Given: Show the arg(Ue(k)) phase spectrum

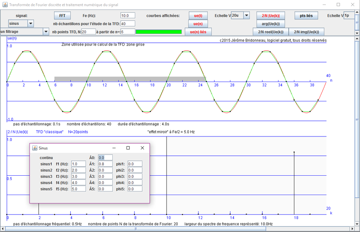Looking at the screenshot, I should coord(270,24).
